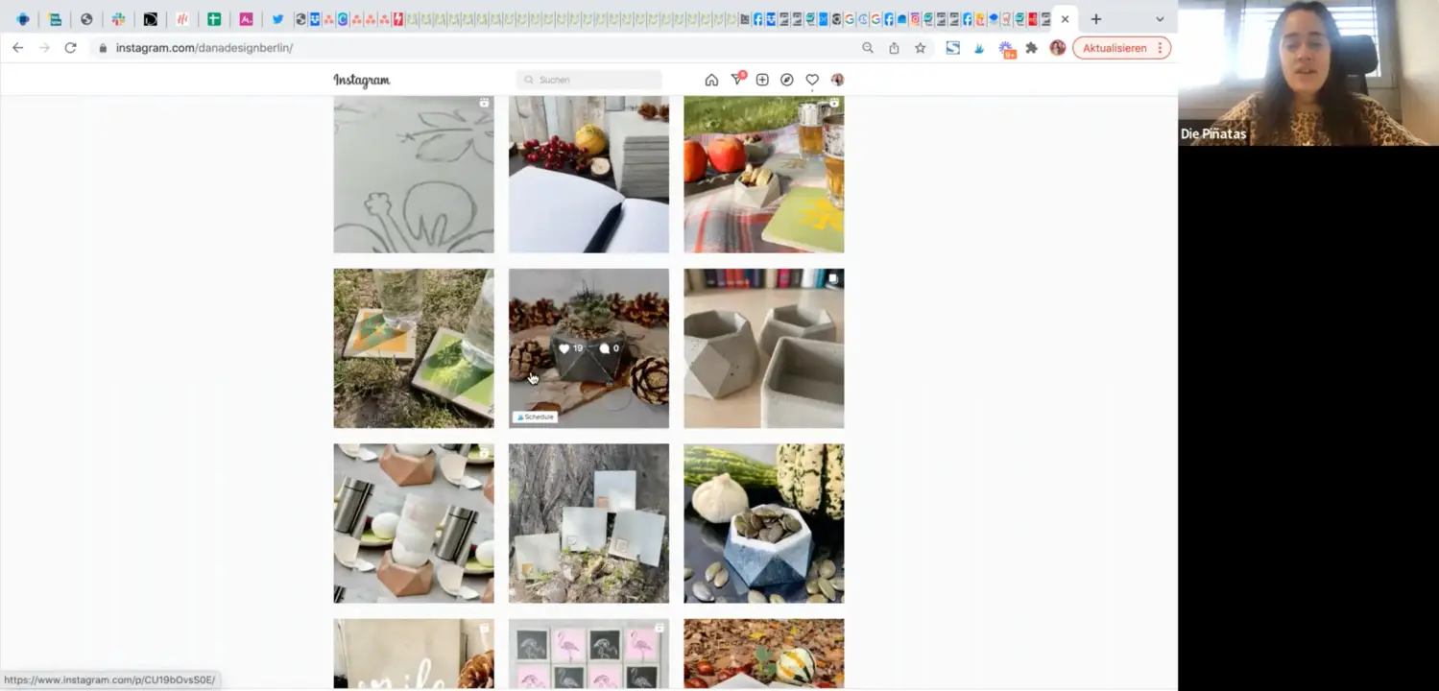
Task: Bookmark this page with the star icon
Action: click(x=920, y=48)
